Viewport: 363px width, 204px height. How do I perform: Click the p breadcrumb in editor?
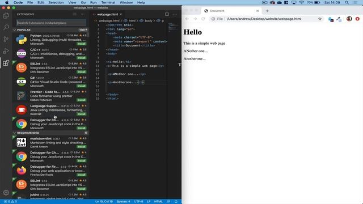click(163, 21)
